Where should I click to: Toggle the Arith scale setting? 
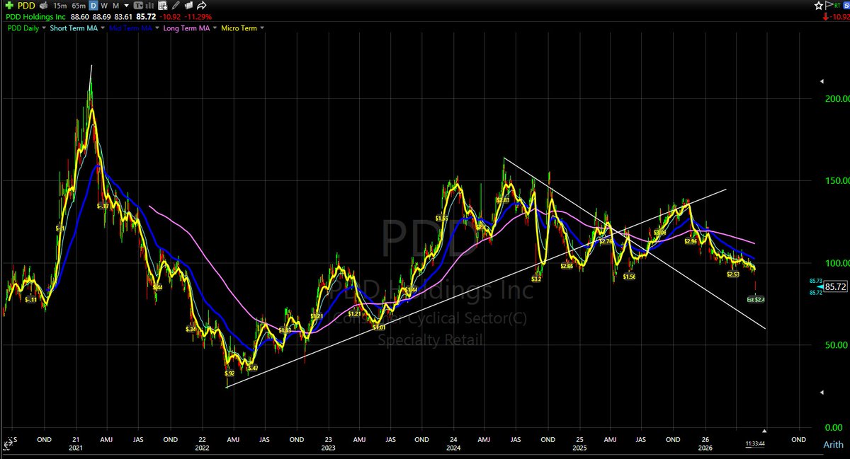point(833,445)
